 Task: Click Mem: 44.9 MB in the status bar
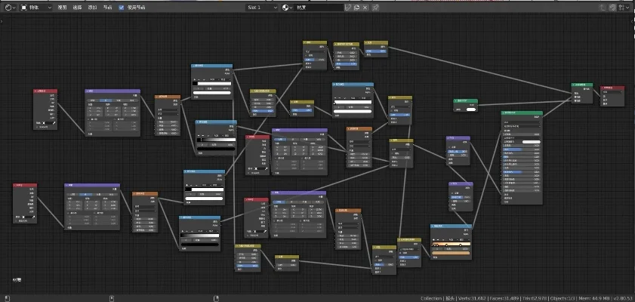[x=593, y=298]
